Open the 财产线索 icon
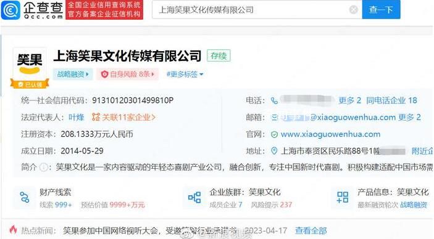Image resolution: width=434 pixels, height=239 pixels. [25, 198]
